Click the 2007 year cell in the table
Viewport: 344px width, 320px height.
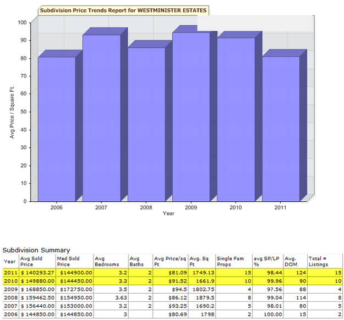[11, 306]
